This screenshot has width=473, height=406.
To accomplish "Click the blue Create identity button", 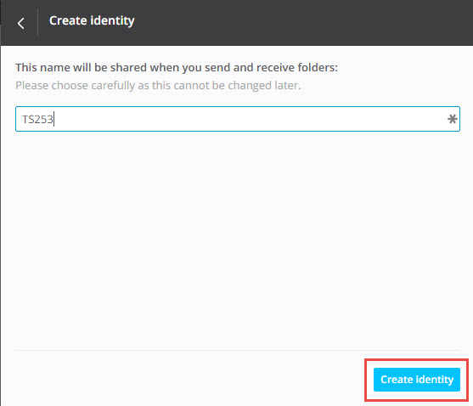I will tap(417, 380).
